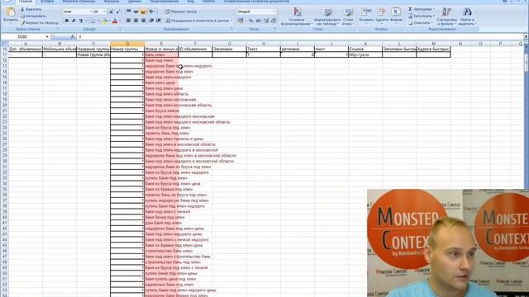Open the Arial font name dropdown
The height and width of the screenshot is (297, 529).
coord(90,12)
